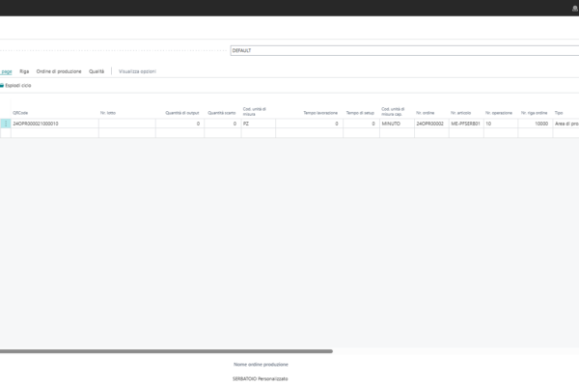Click the Nr. operazione column header
Screen dimensions: 579x386
(x=499, y=113)
